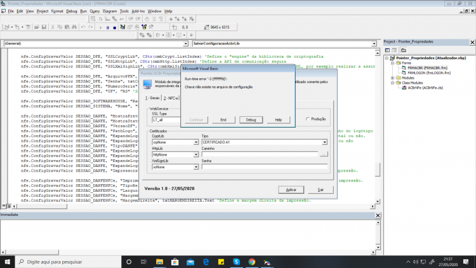
Task: Open the Add-Ins menu
Action: point(138,11)
